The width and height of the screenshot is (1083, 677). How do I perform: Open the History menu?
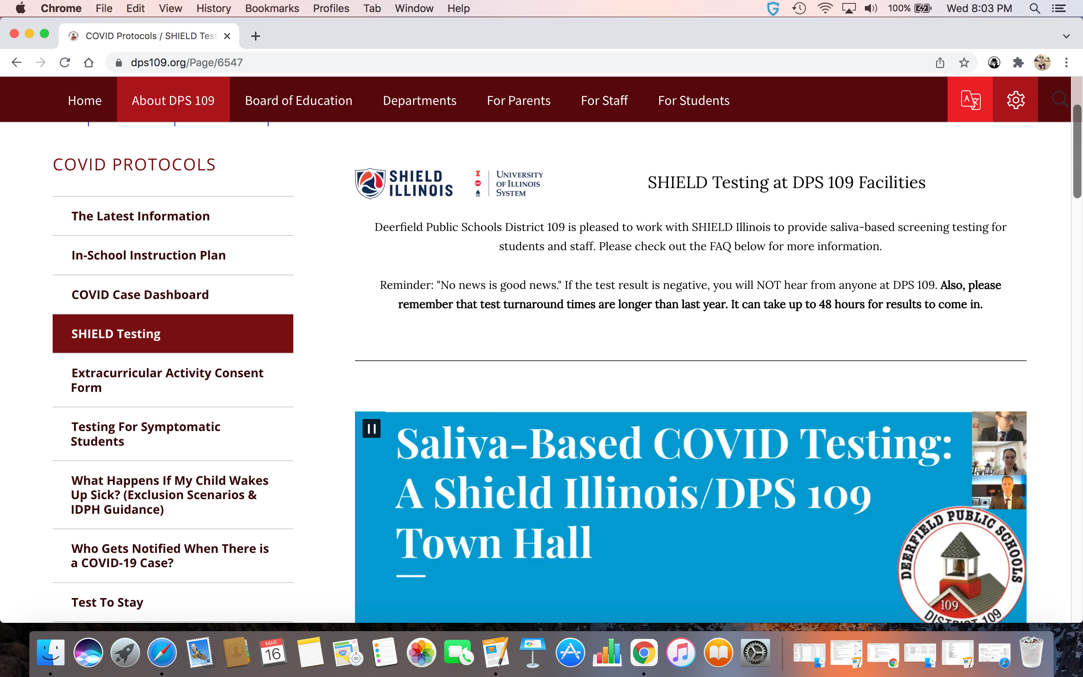click(214, 9)
